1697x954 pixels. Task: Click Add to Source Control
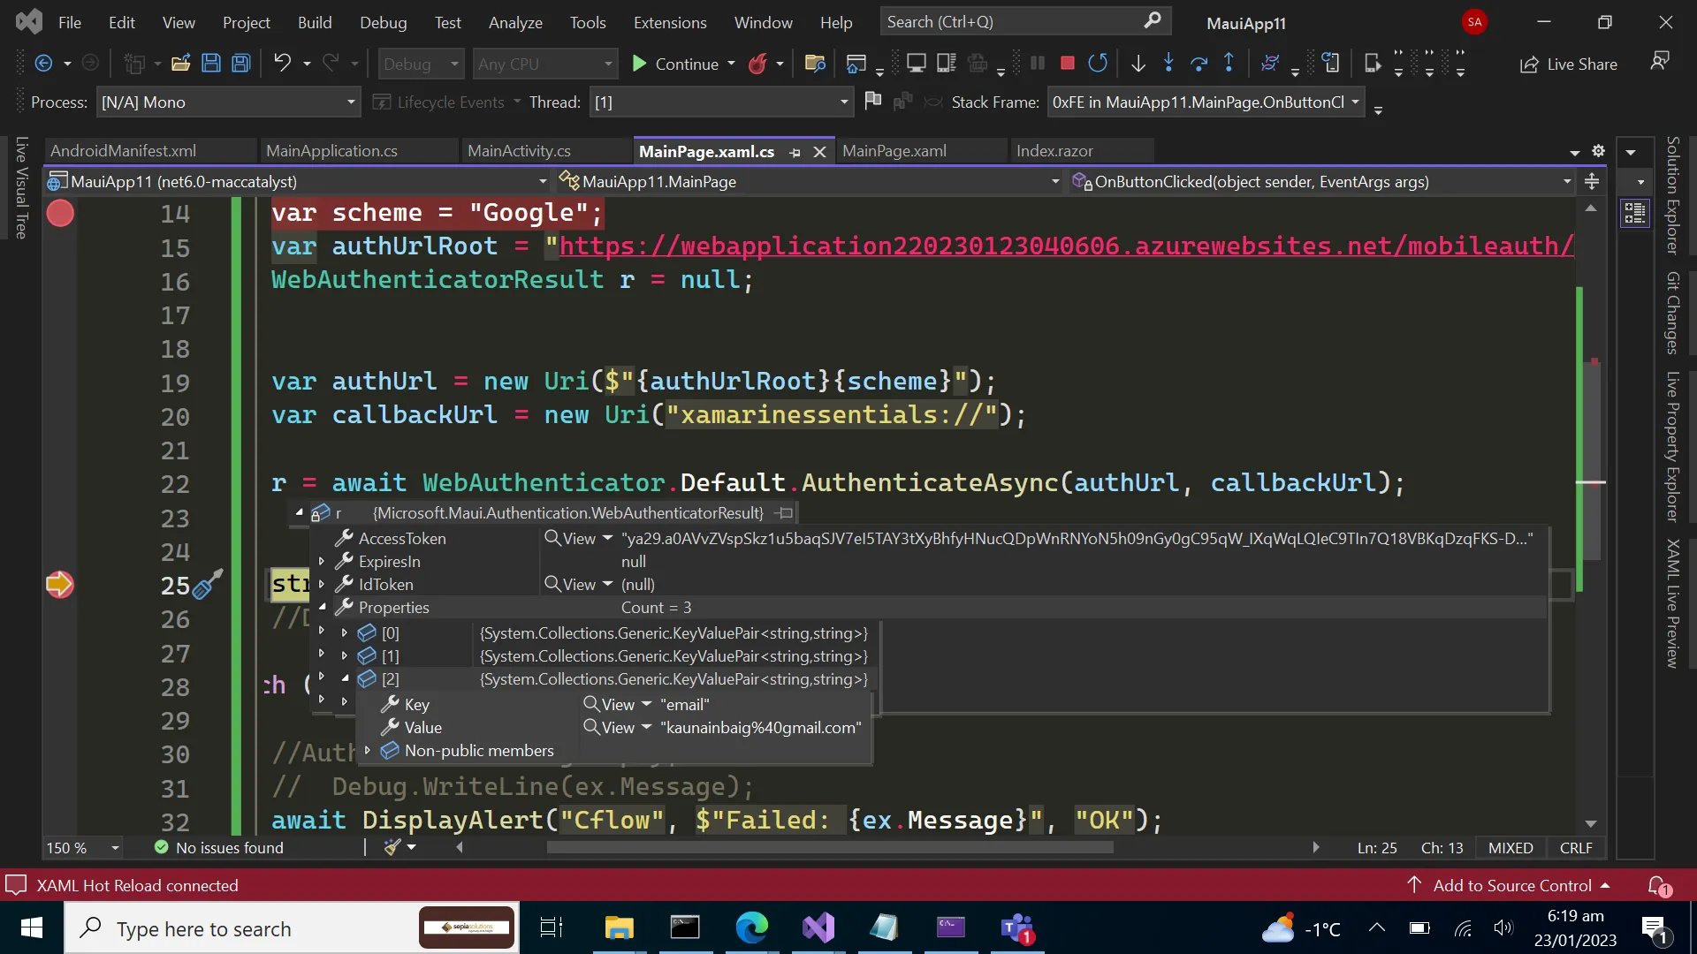click(1511, 885)
